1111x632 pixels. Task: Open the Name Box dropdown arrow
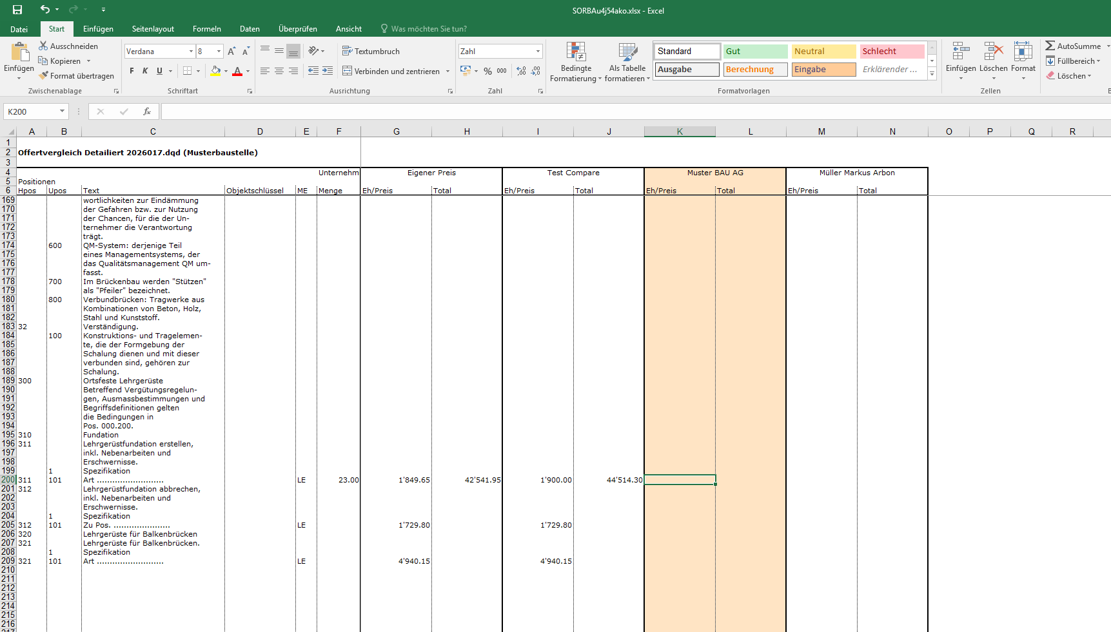[62, 111]
